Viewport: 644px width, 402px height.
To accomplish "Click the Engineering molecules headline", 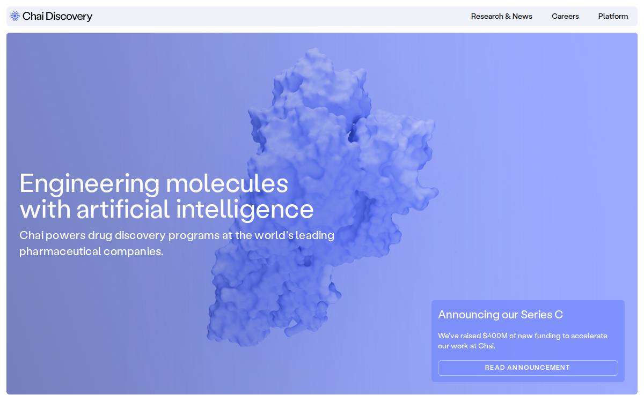I will [x=166, y=196].
